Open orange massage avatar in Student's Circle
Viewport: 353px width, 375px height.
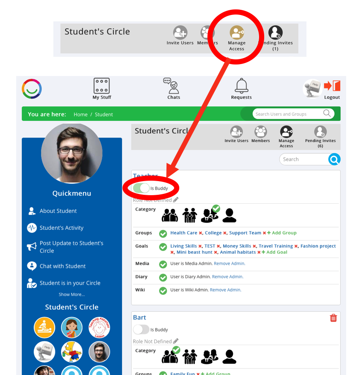(44, 328)
